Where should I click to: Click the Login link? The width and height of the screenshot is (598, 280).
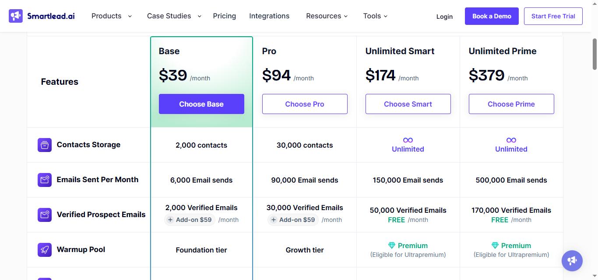pos(444,16)
